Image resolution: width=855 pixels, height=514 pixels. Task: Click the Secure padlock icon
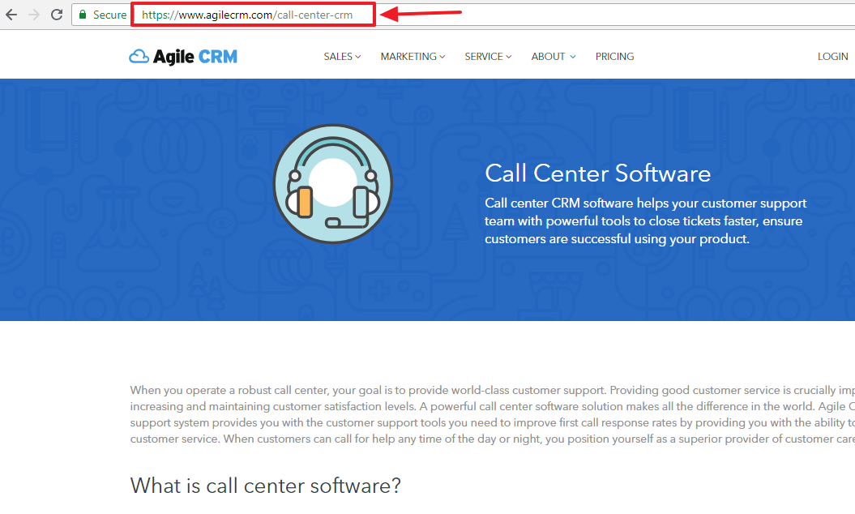click(81, 14)
